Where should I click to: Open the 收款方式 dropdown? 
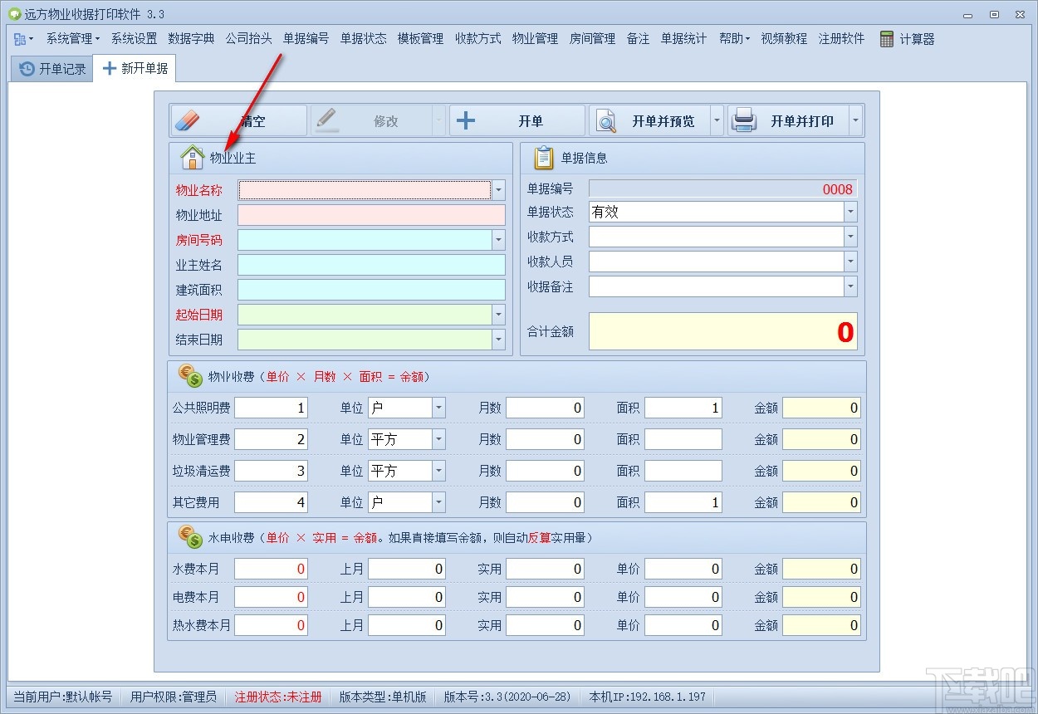pos(849,237)
